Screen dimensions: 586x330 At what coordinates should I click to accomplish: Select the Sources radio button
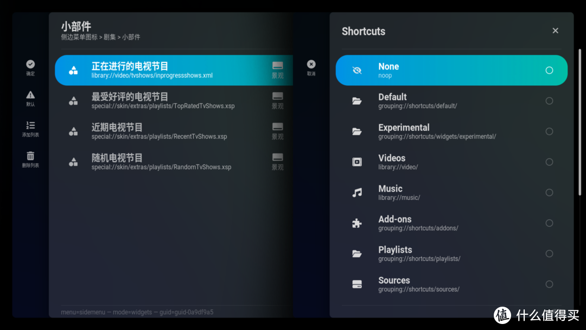point(549,284)
